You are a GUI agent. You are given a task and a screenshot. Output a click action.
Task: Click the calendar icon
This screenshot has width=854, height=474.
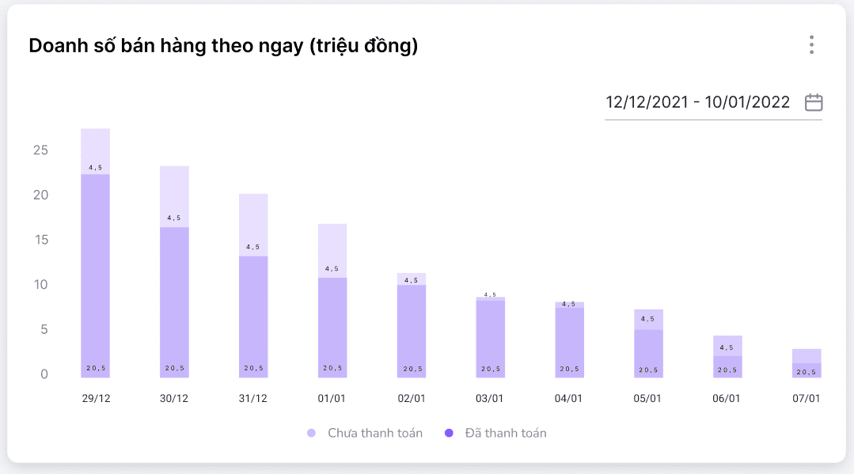point(814,103)
